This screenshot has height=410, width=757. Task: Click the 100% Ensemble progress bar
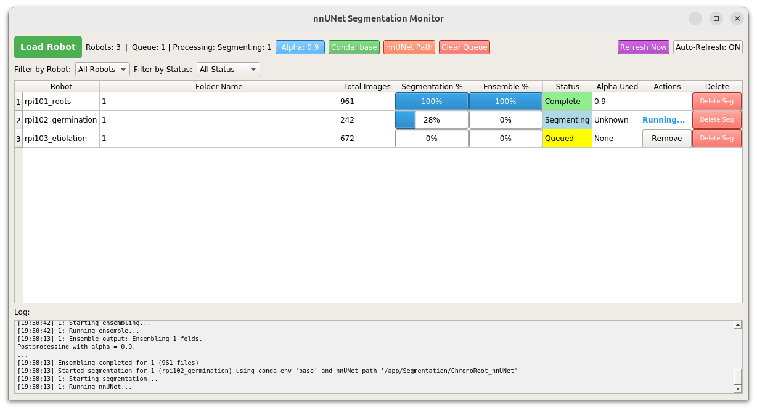pos(505,101)
